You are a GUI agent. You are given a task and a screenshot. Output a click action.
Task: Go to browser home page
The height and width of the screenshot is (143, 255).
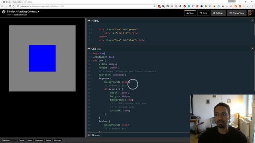[x=14, y=6]
